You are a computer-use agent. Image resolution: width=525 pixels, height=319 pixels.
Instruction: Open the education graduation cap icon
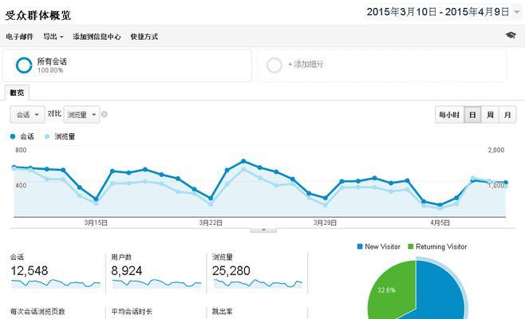coord(511,35)
